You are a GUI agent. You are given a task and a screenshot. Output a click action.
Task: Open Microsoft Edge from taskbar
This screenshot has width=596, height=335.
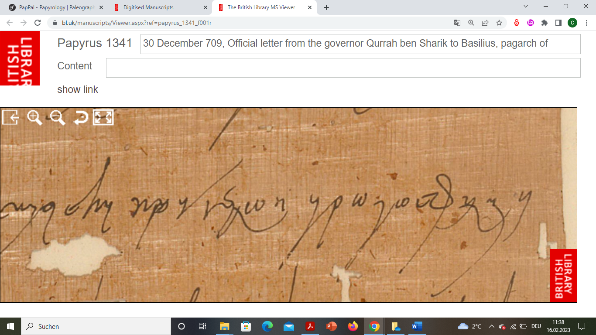tap(267, 326)
